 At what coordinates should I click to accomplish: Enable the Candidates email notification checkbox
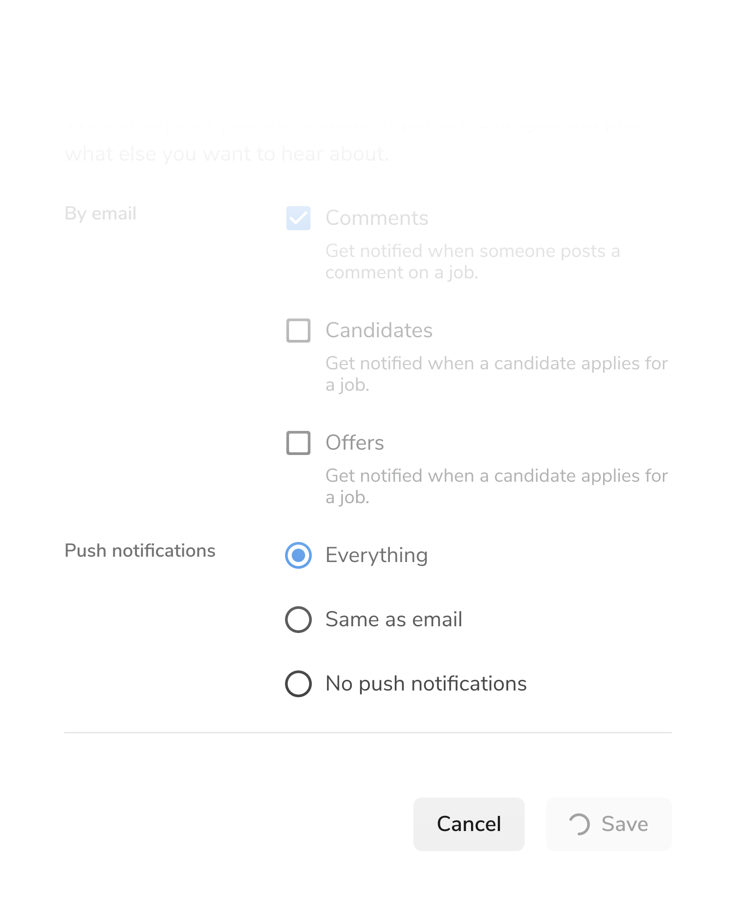[x=298, y=331]
